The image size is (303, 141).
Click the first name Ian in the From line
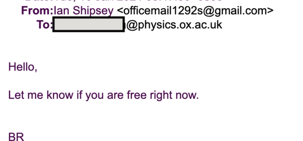pos(61,11)
